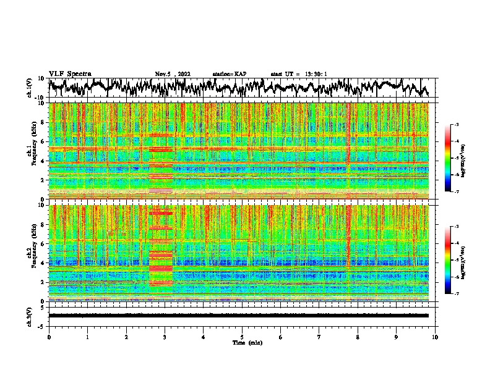
Task: Click the time-axis tick label "1"
Action: pyautogui.click(x=87, y=337)
